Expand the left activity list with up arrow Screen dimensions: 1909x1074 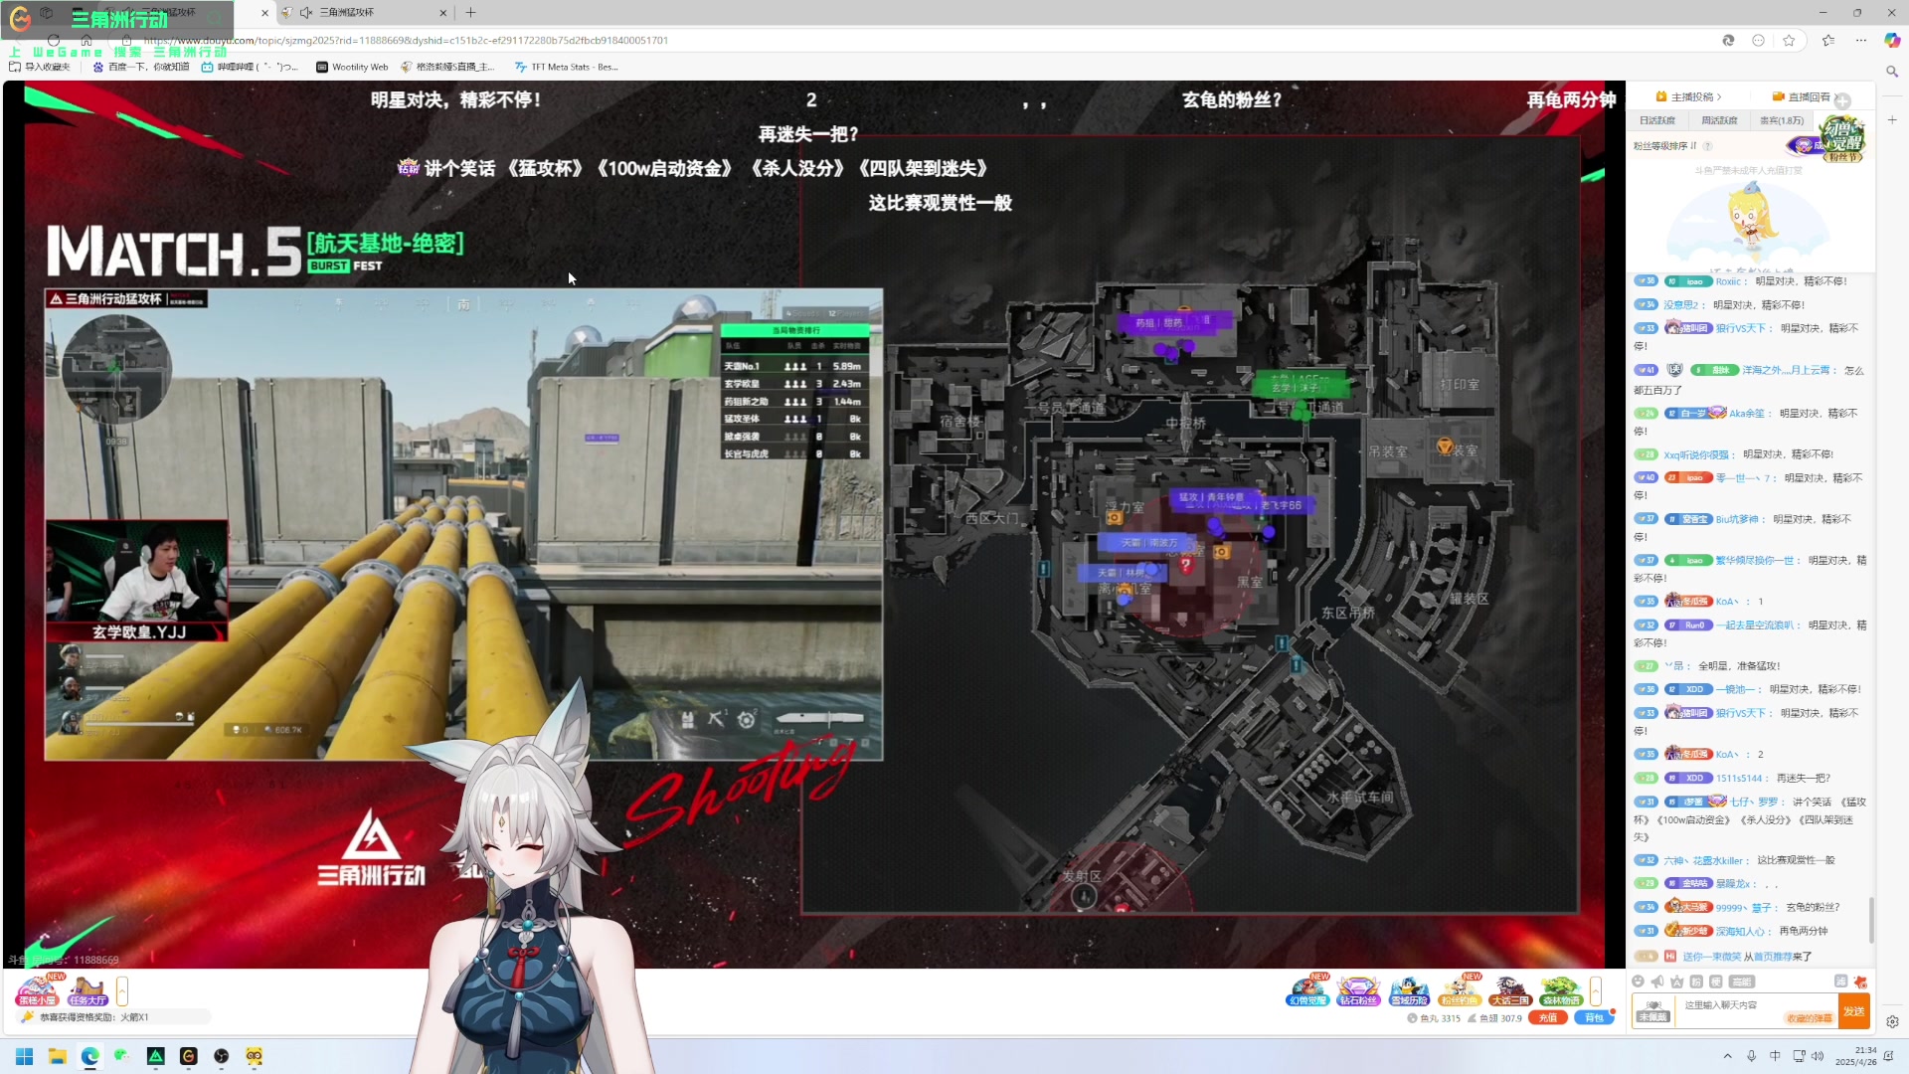coord(122,990)
